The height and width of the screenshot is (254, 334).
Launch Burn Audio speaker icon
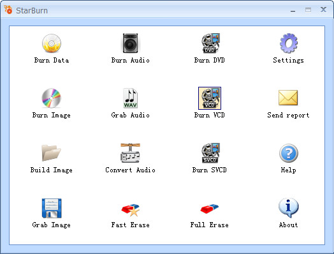click(131, 43)
